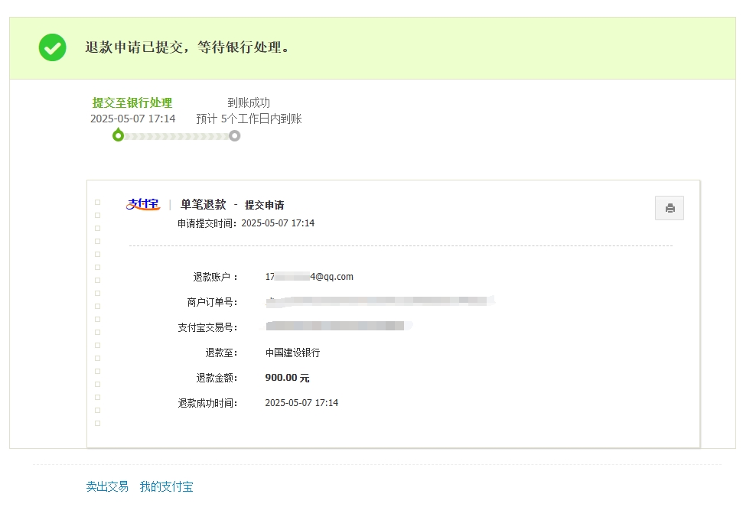Click the 退款成功时间 value 2025-05-07 17:14
The image size is (743, 507).
(301, 403)
